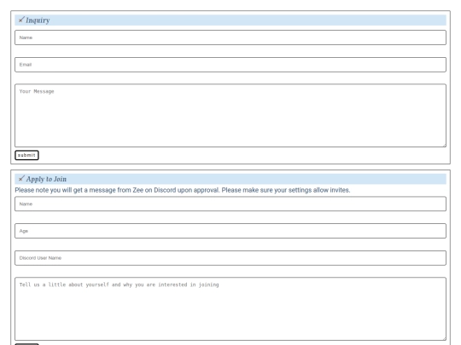Click the Name field in Apply to Join
The width and height of the screenshot is (461, 345).
click(230, 204)
